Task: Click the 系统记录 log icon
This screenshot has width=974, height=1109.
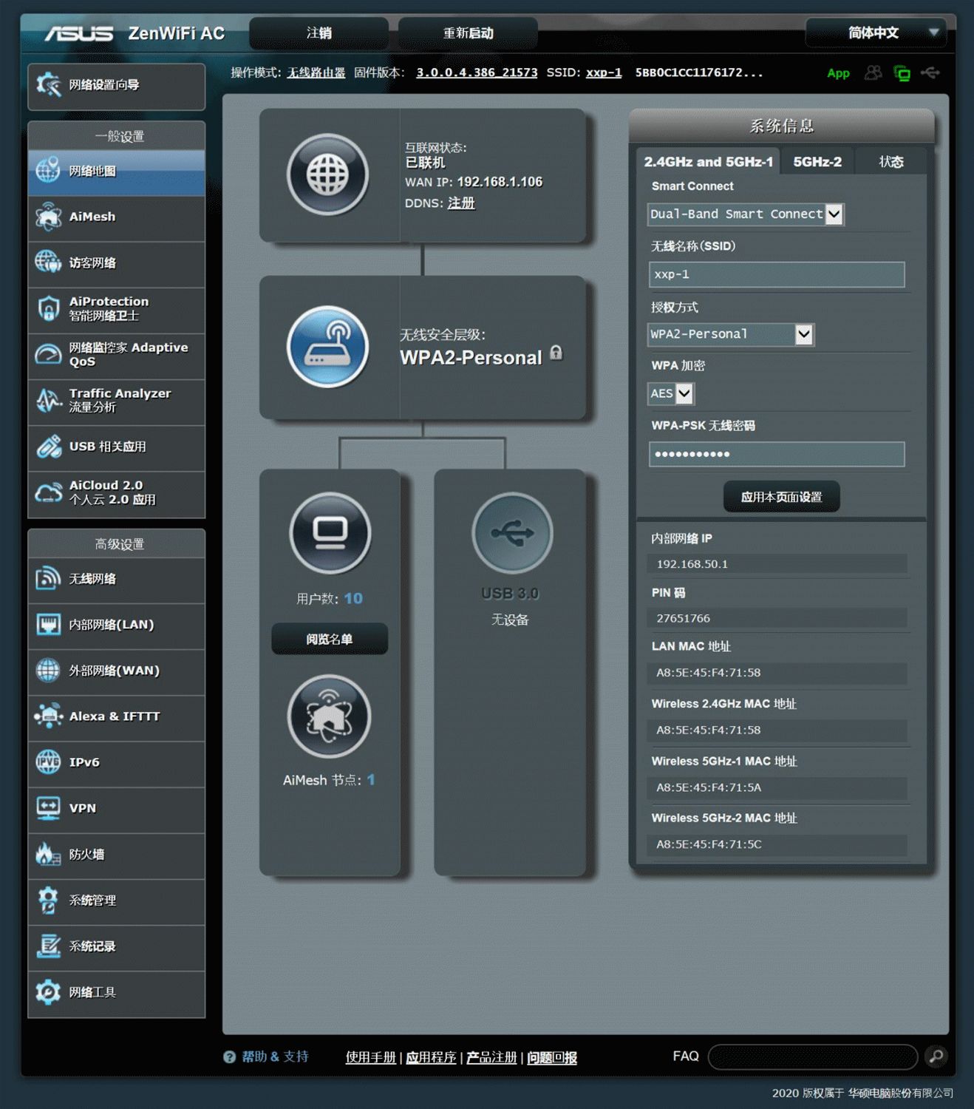Action: (48, 946)
